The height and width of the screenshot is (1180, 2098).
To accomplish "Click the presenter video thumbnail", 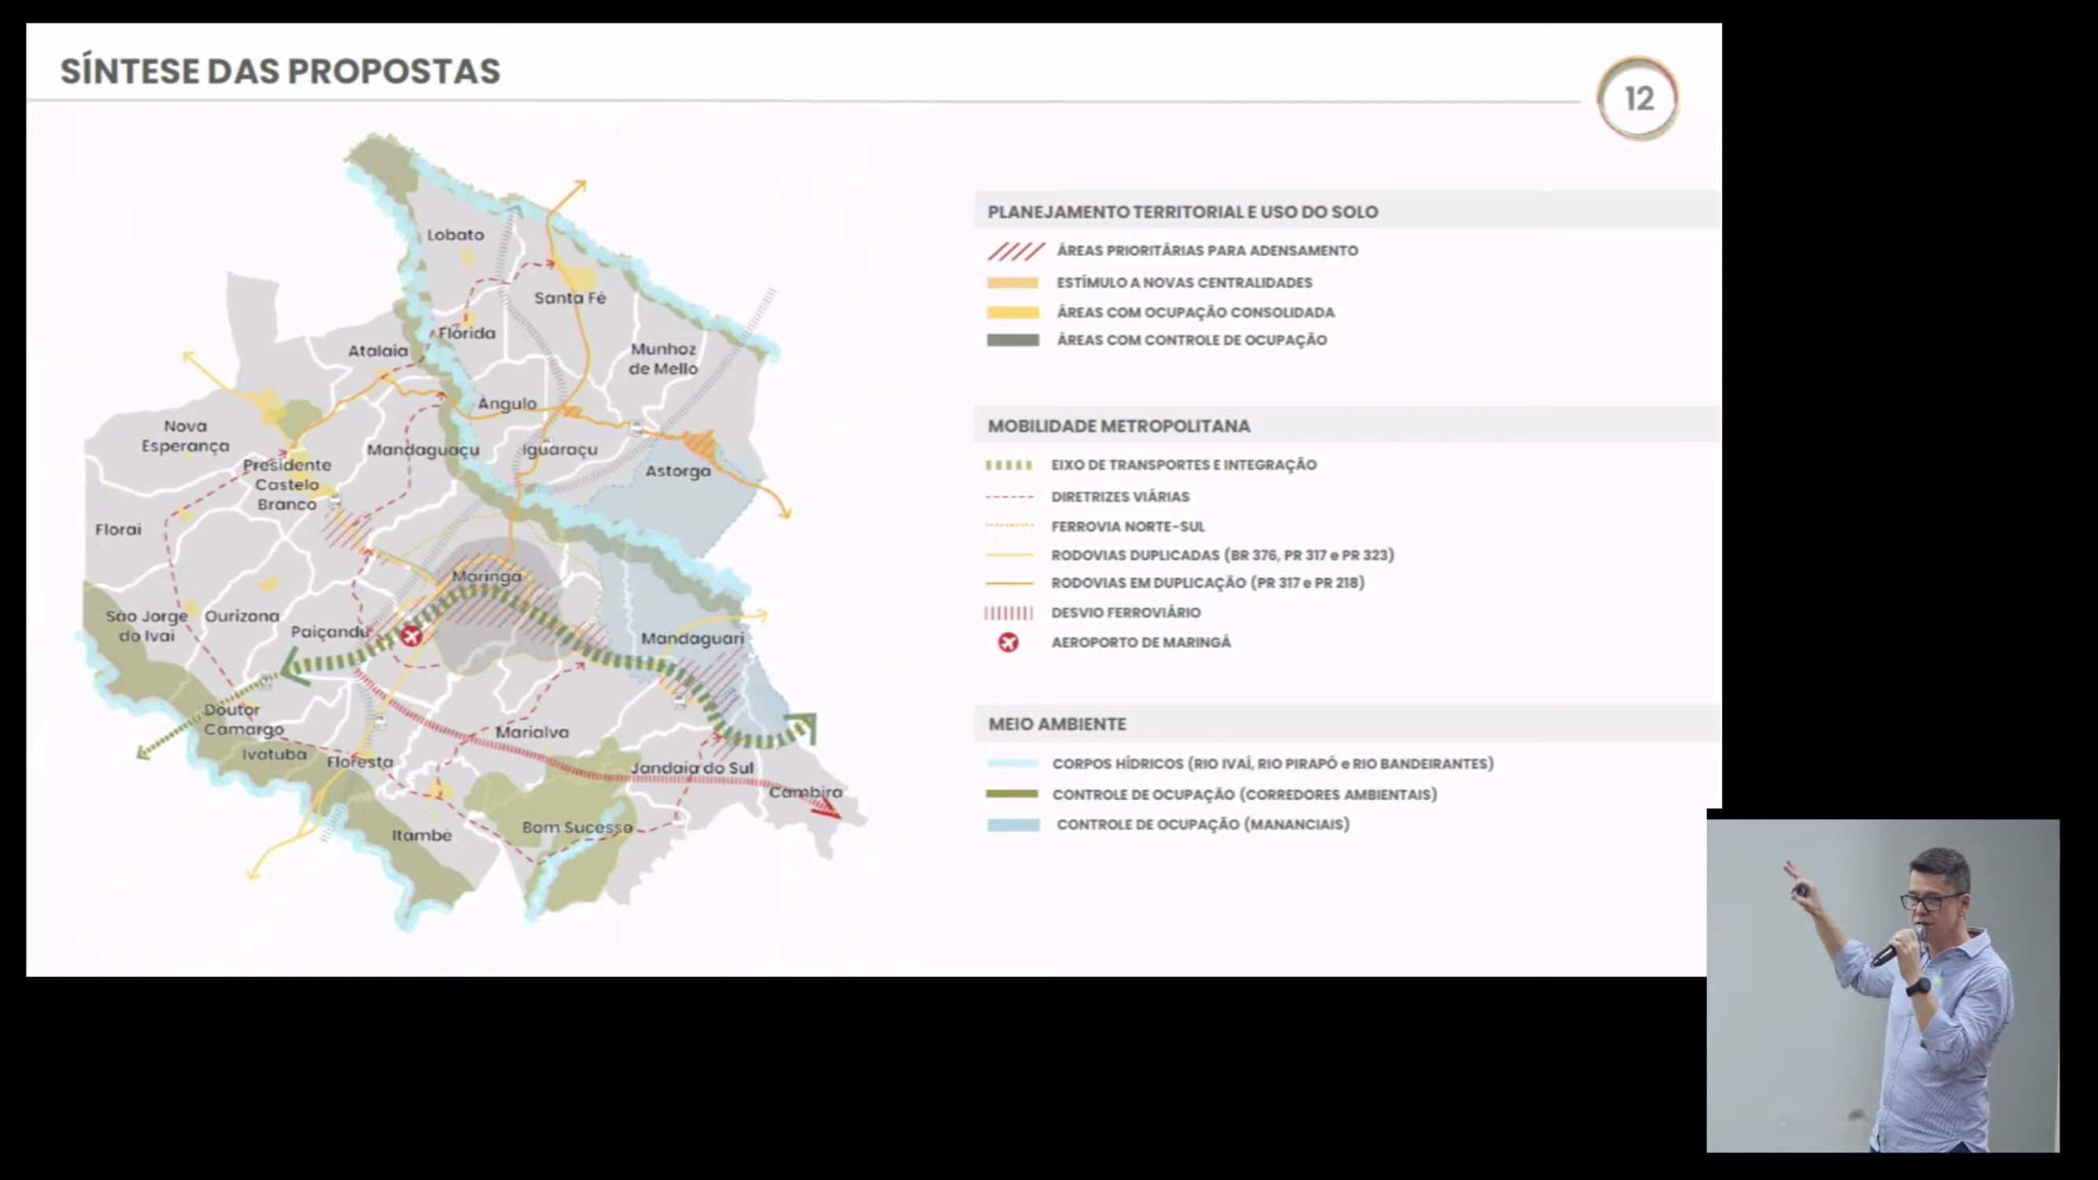I will (x=1882, y=986).
